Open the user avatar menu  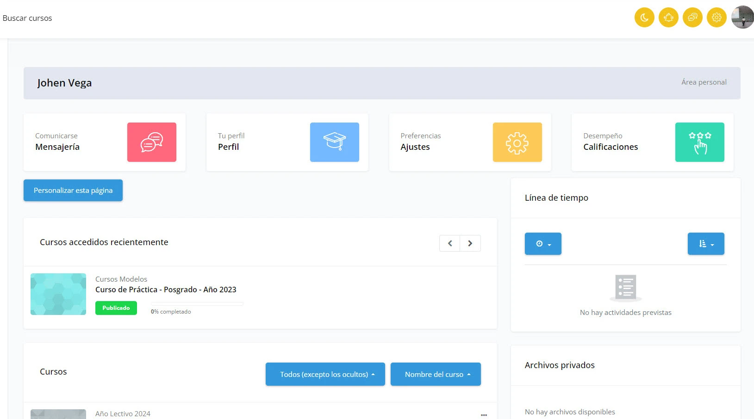742,18
